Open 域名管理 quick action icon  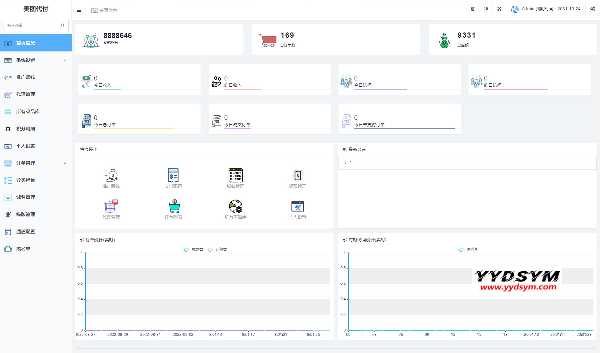coord(235,176)
